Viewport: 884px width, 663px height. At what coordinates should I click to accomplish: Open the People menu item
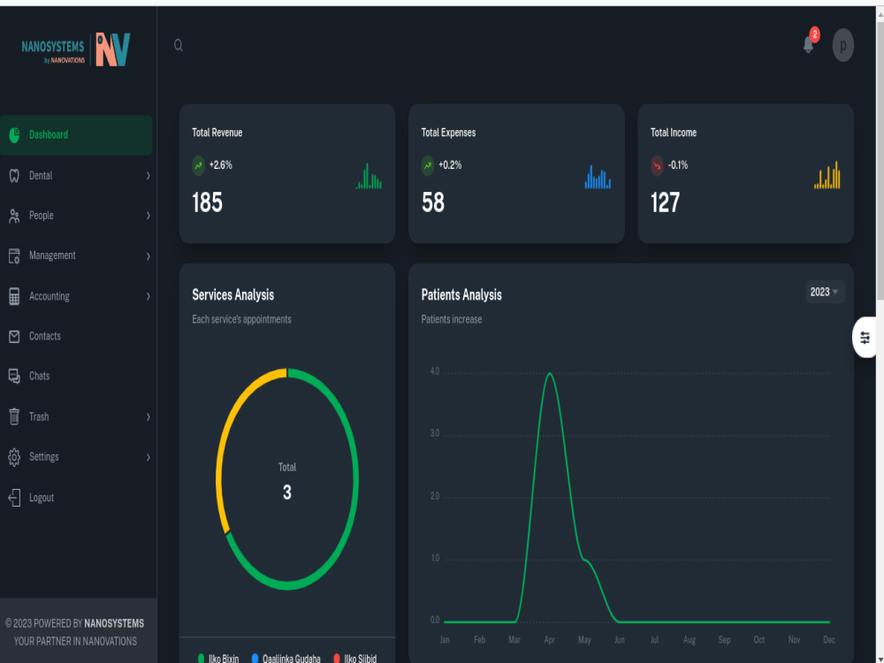[76, 216]
